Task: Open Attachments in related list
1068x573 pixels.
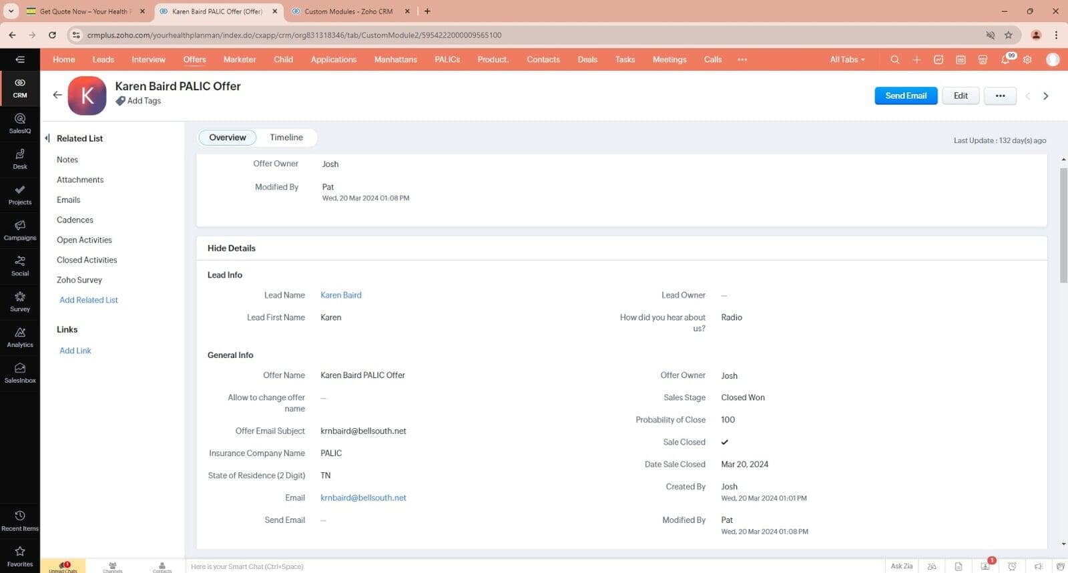Action: click(80, 180)
